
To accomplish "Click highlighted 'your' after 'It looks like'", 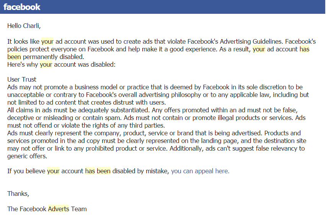I will (x=47, y=41).
